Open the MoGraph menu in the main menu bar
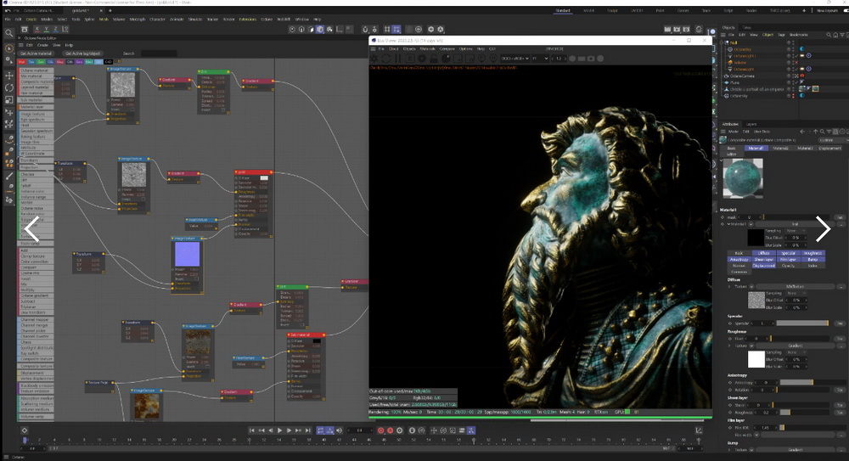Image resolution: width=849 pixels, height=461 pixels. click(x=137, y=19)
